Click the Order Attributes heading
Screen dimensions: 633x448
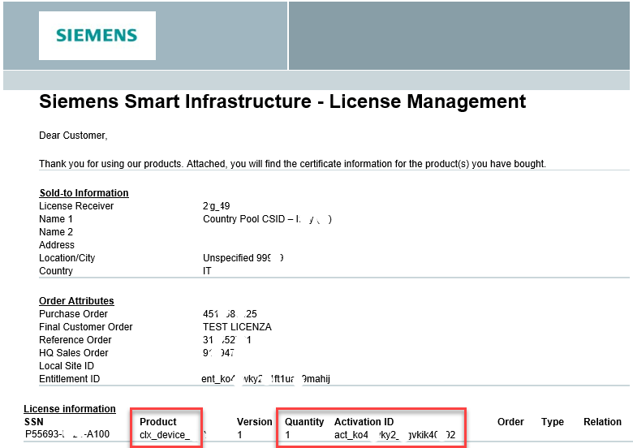point(76,300)
